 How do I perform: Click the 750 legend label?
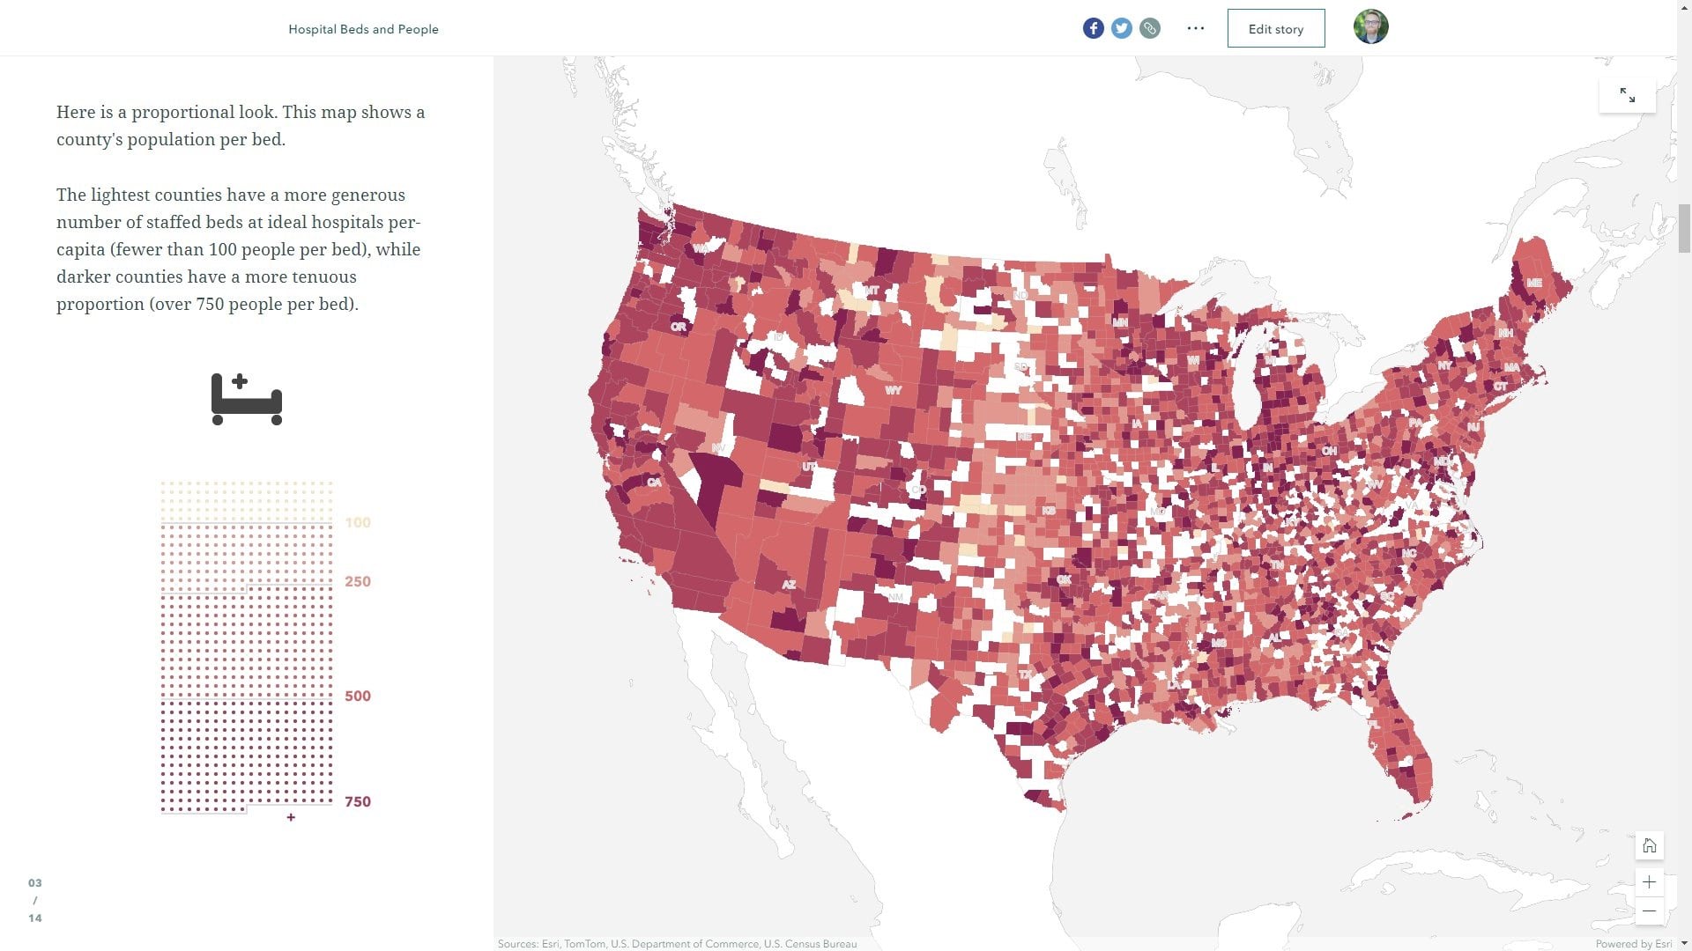[358, 802]
